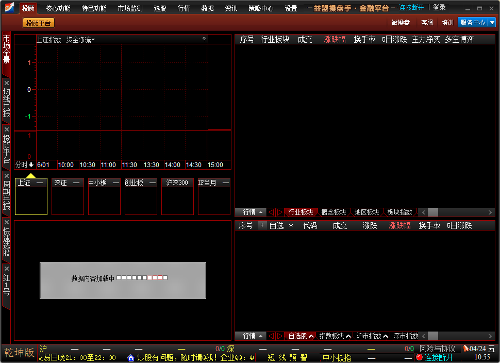Open the 分时 period dropdown
Viewport: 500px width, 363px height.
pos(24,165)
